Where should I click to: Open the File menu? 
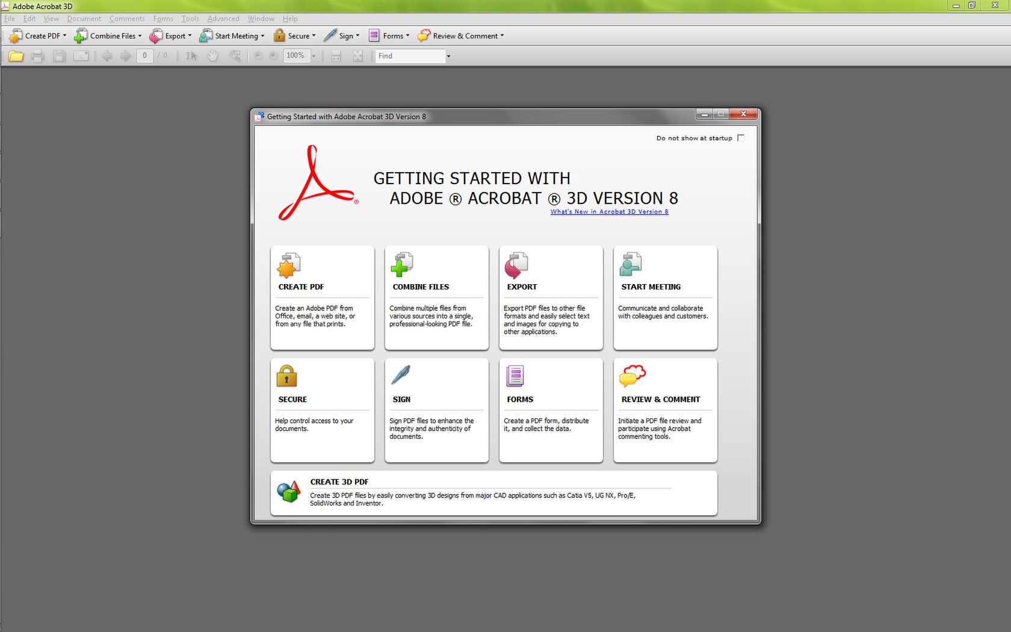point(10,19)
